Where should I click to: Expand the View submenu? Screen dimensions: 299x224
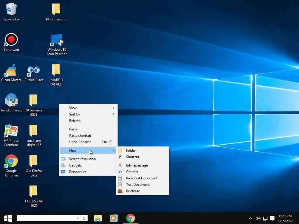pyautogui.click(x=88, y=108)
